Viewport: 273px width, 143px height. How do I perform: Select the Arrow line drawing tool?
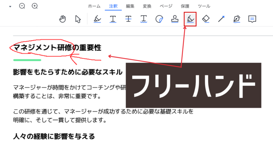[x=221, y=19]
